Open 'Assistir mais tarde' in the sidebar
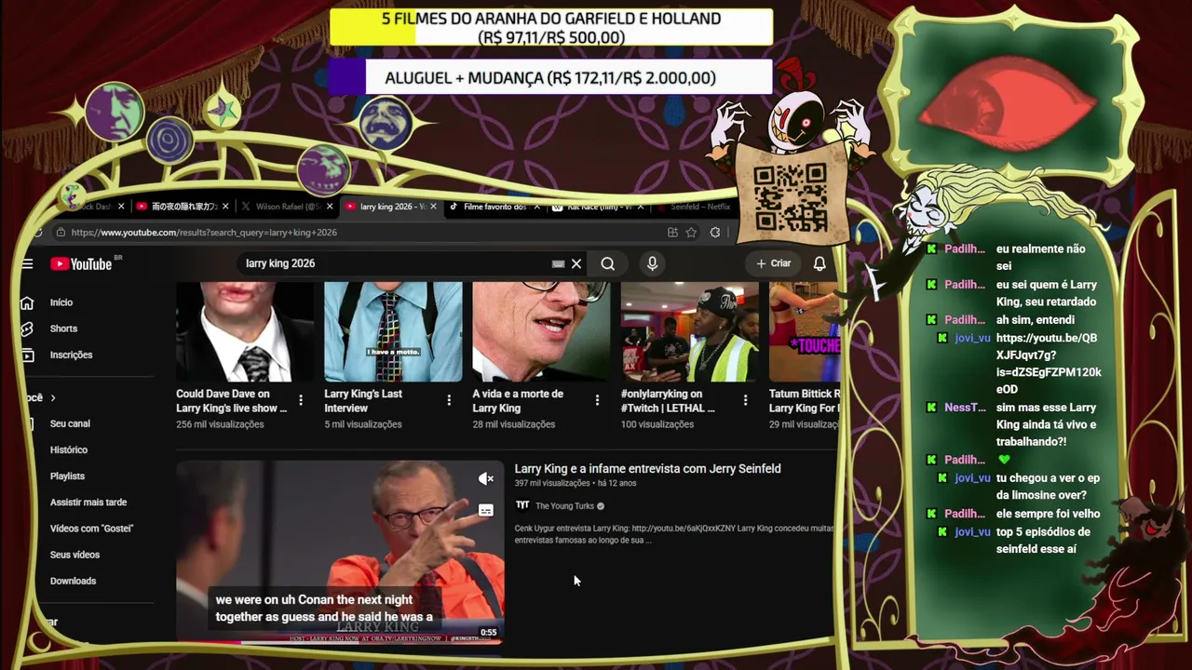The height and width of the screenshot is (670, 1192). [88, 502]
